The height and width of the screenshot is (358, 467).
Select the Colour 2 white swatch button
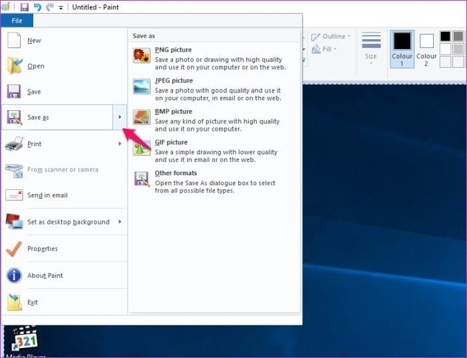coord(426,49)
